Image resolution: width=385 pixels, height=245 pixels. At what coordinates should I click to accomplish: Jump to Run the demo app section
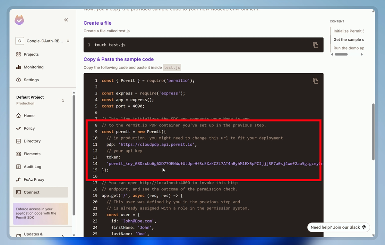(348, 48)
